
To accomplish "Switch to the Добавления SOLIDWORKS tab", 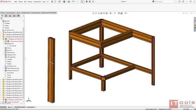I will 49,13.
